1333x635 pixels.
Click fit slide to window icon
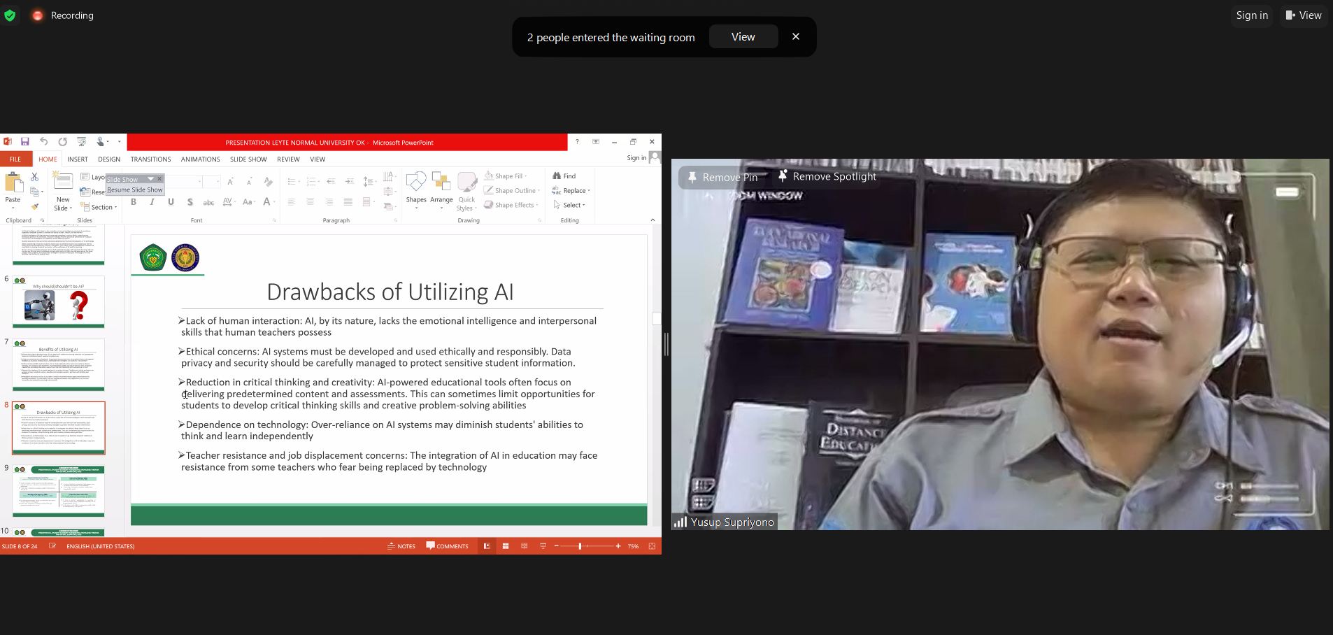tap(652, 546)
